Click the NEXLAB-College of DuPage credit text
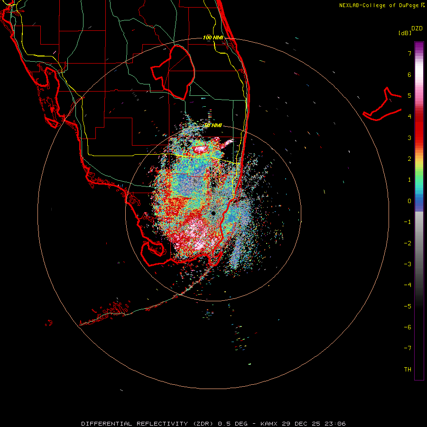This screenshot has width=427, height=427. 382,5
